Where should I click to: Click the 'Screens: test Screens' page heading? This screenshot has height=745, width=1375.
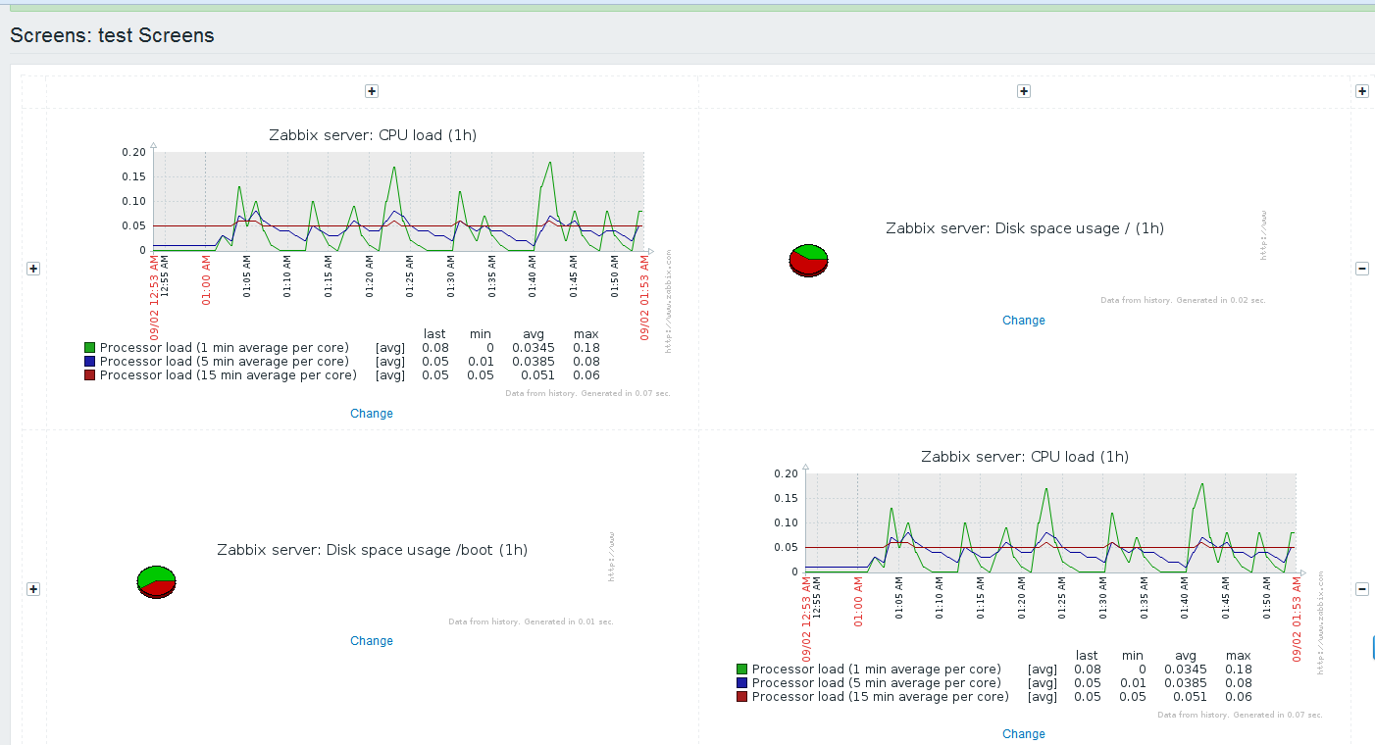112,35
